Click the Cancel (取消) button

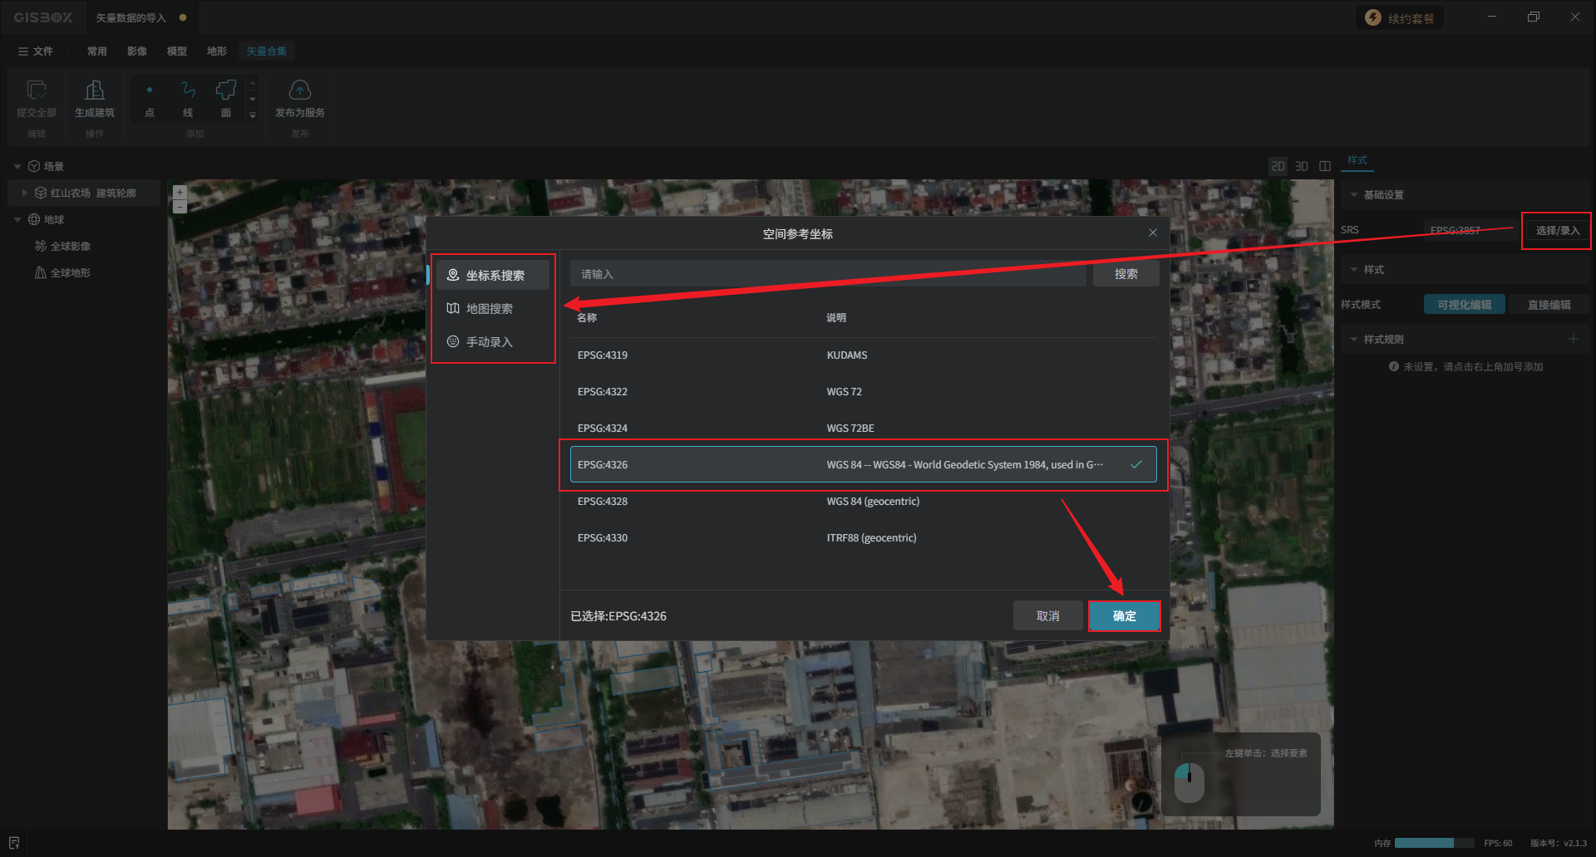[x=1047, y=616]
